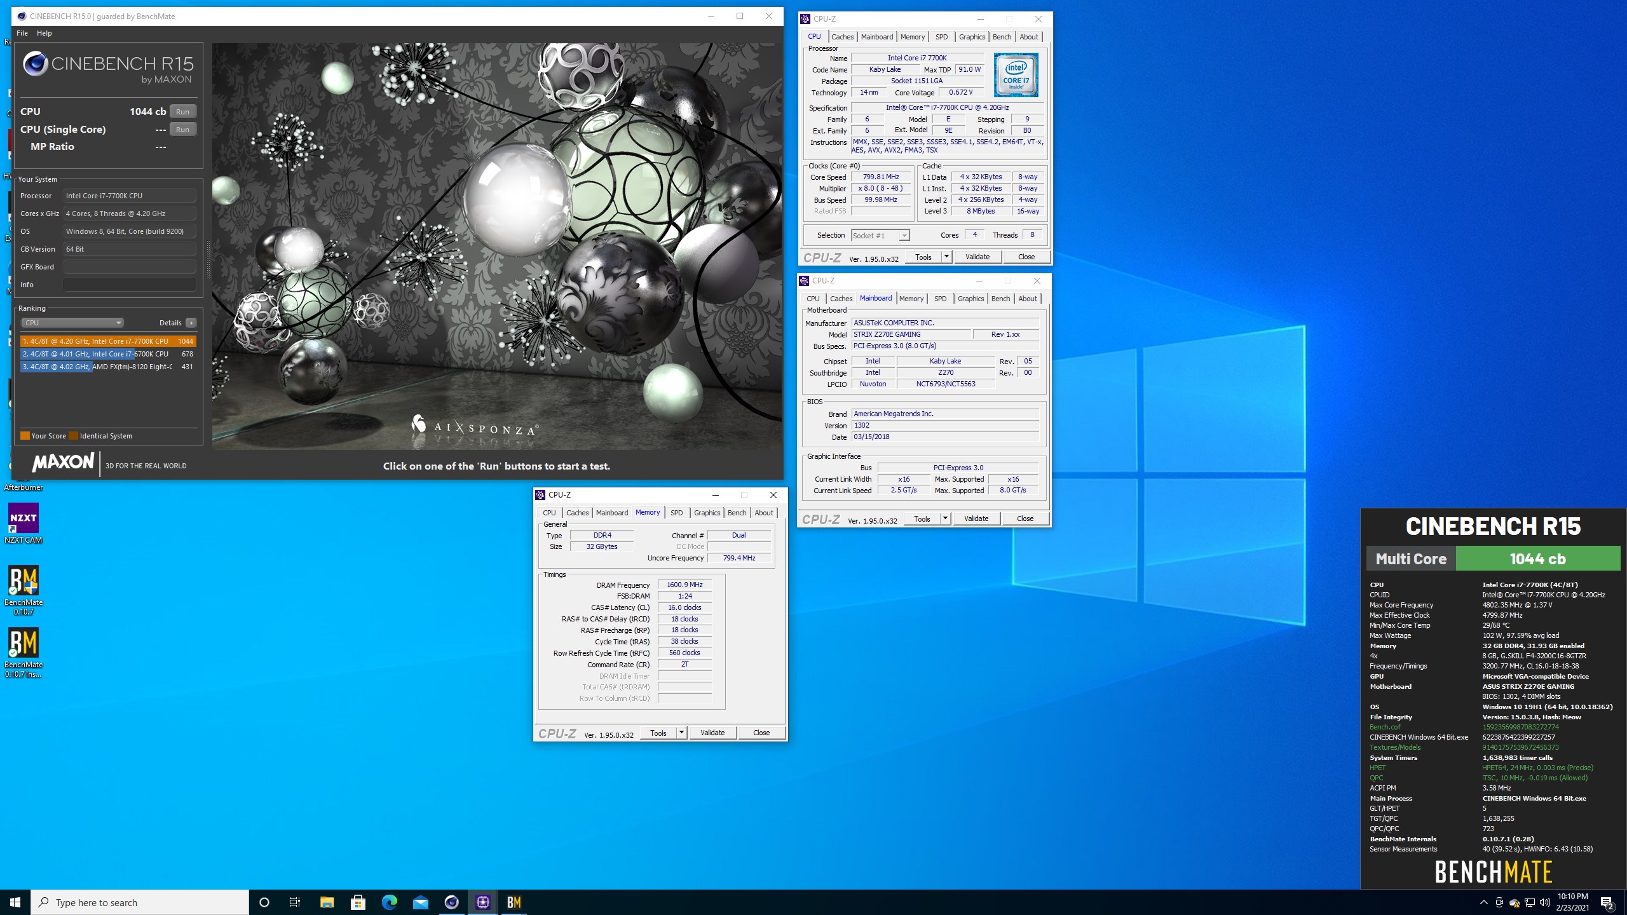Screen dimensions: 1627x915
Task: Open Graphics tab in top CPU-Z window
Action: pos(972,37)
